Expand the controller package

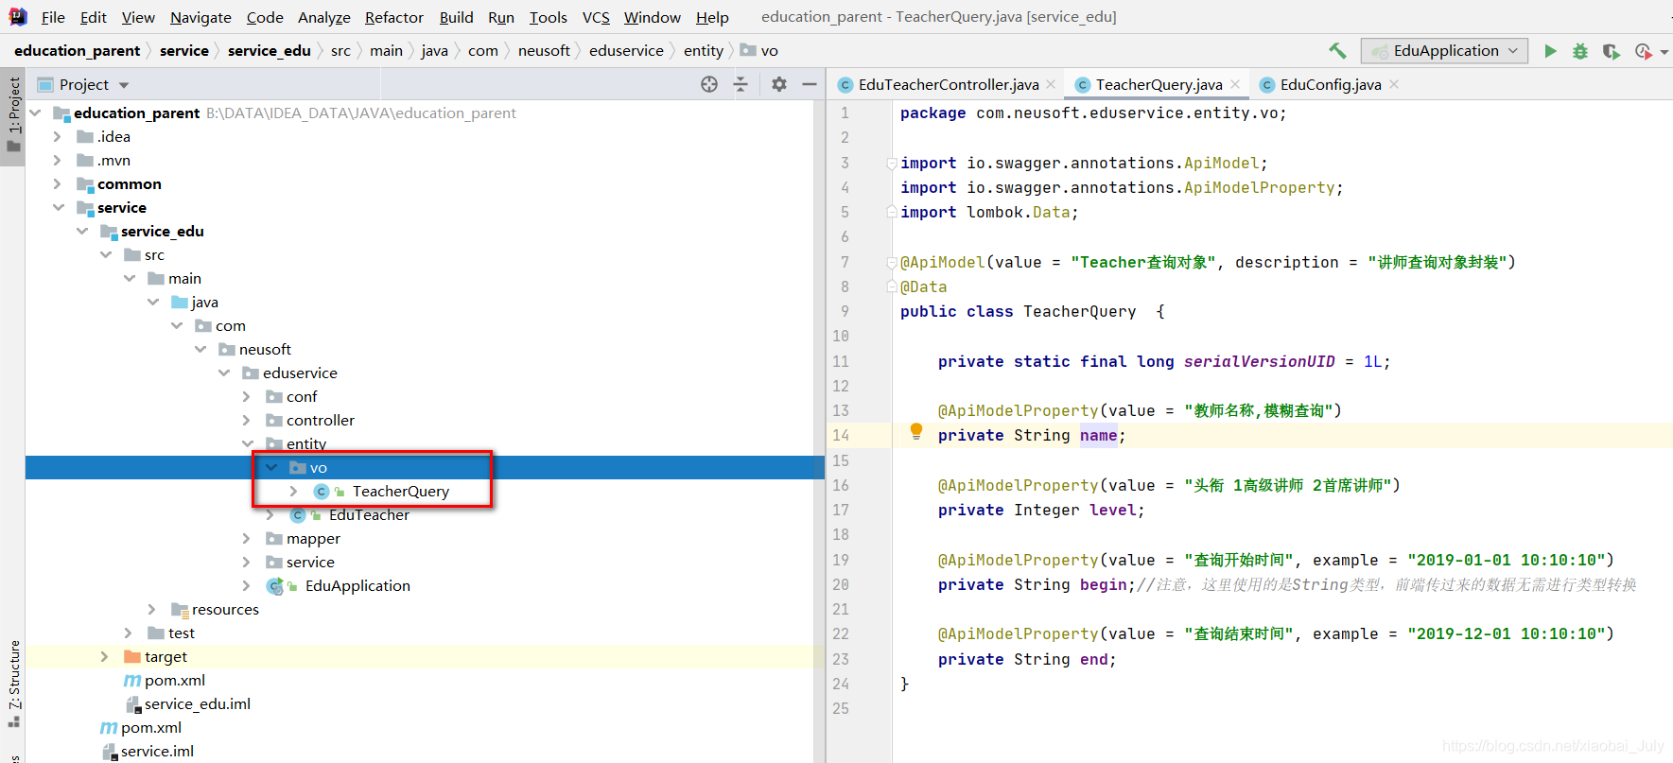246,420
